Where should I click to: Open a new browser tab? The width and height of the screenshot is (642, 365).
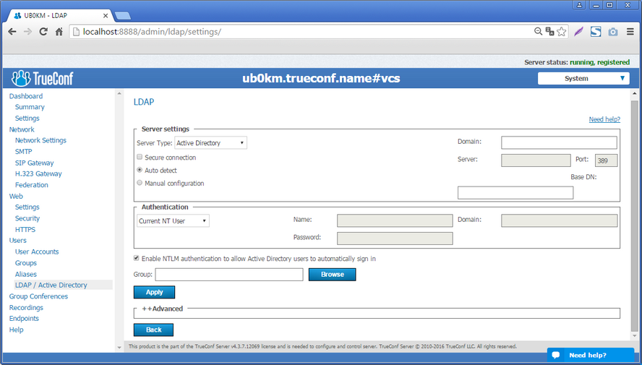click(122, 16)
